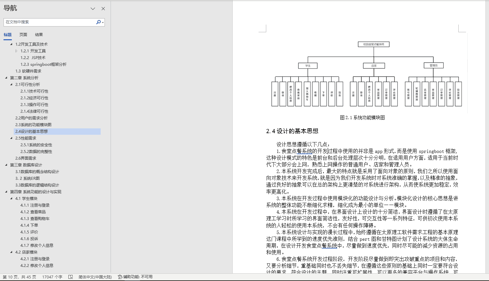Click the 店家 node in the module diagram
489x281 pixels.
374,65
